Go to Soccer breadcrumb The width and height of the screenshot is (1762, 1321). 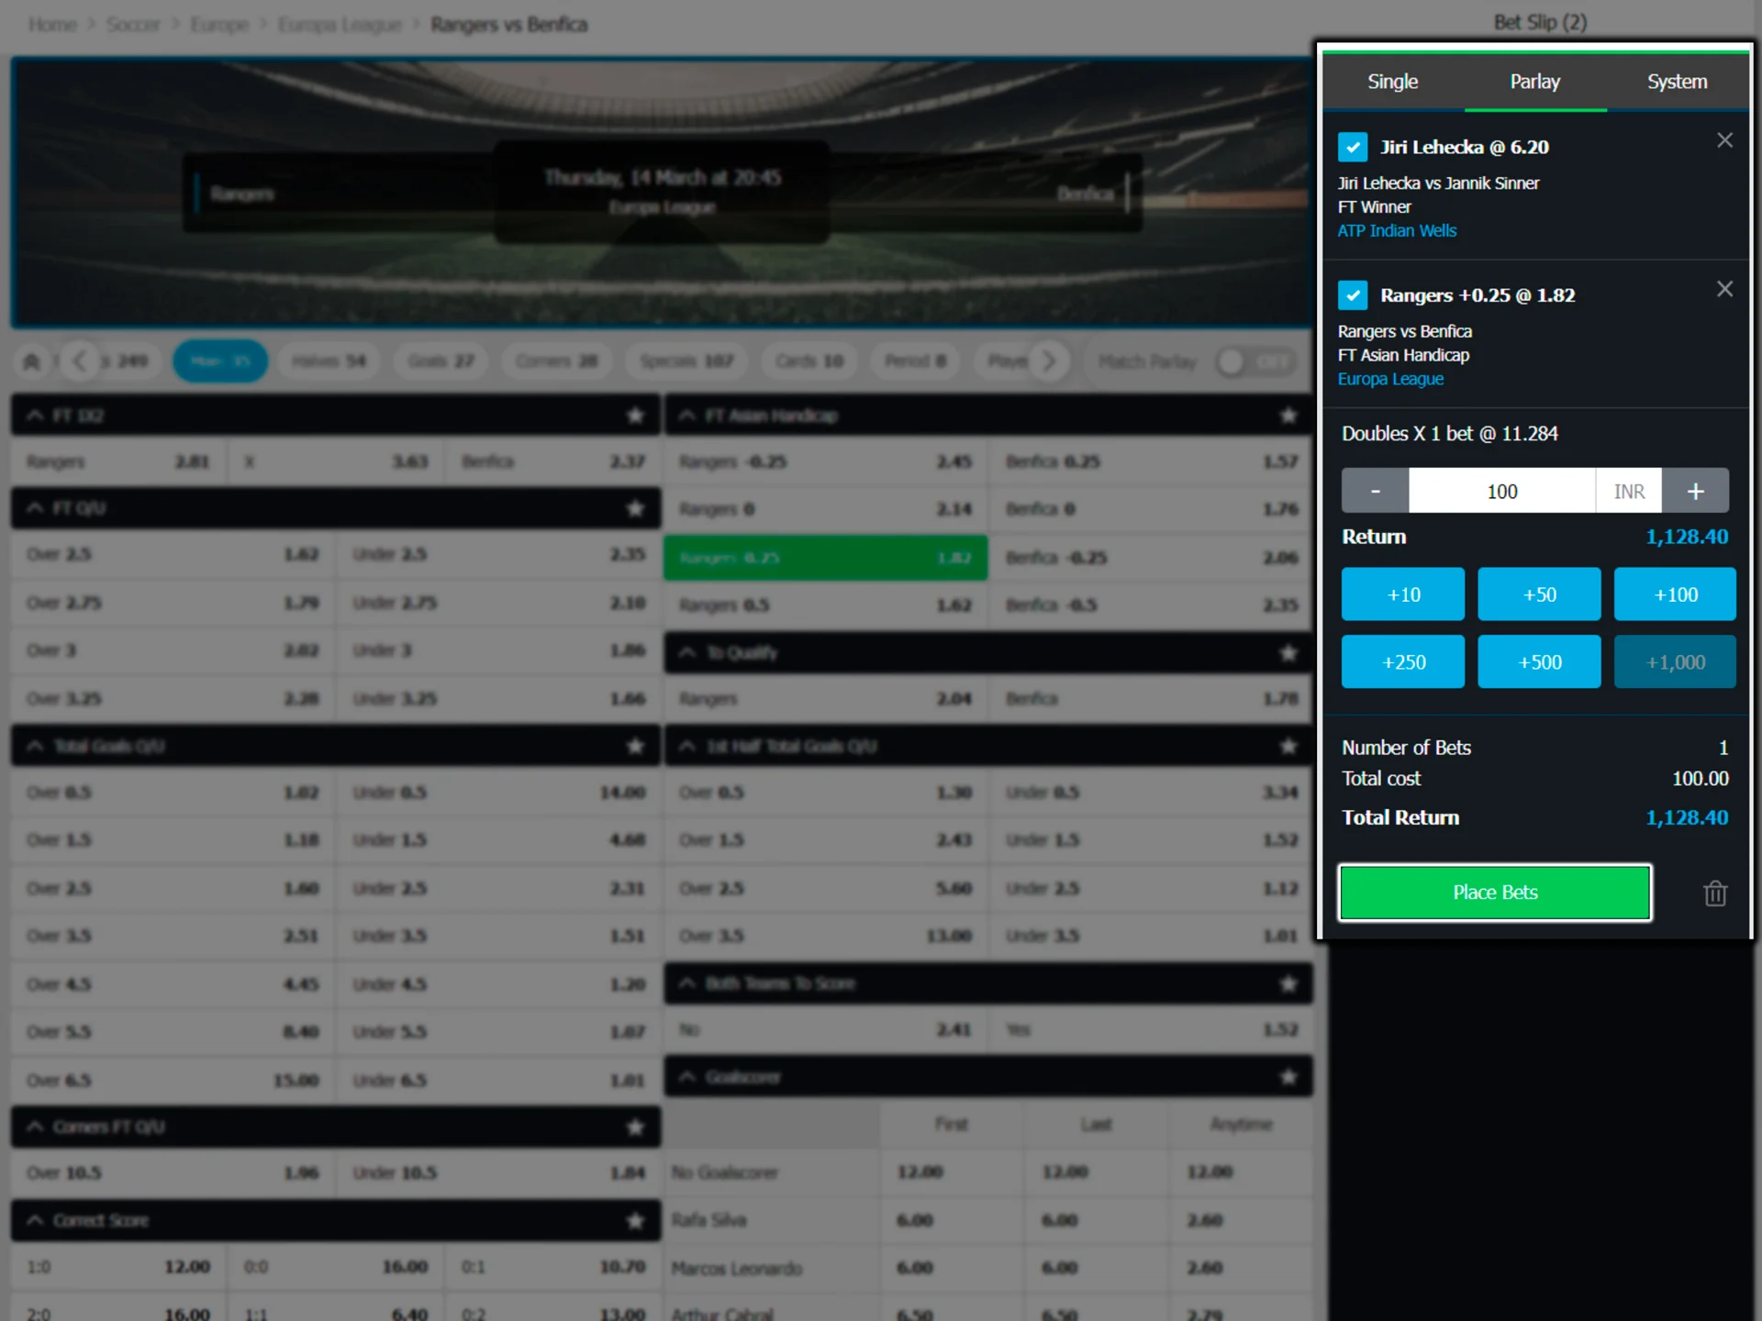[x=133, y=25]
